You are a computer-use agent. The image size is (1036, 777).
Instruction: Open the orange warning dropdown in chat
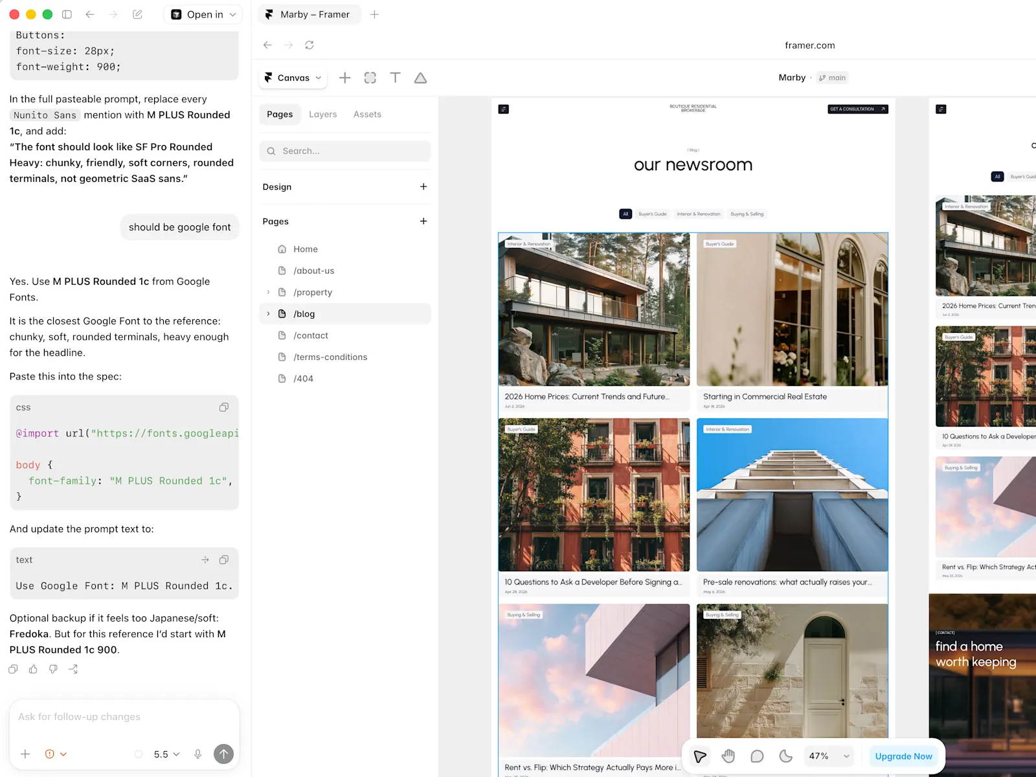tap(56, 754)
